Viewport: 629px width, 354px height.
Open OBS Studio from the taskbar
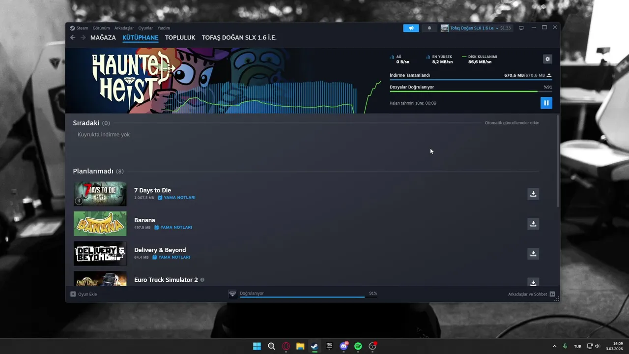pos(372,346)
